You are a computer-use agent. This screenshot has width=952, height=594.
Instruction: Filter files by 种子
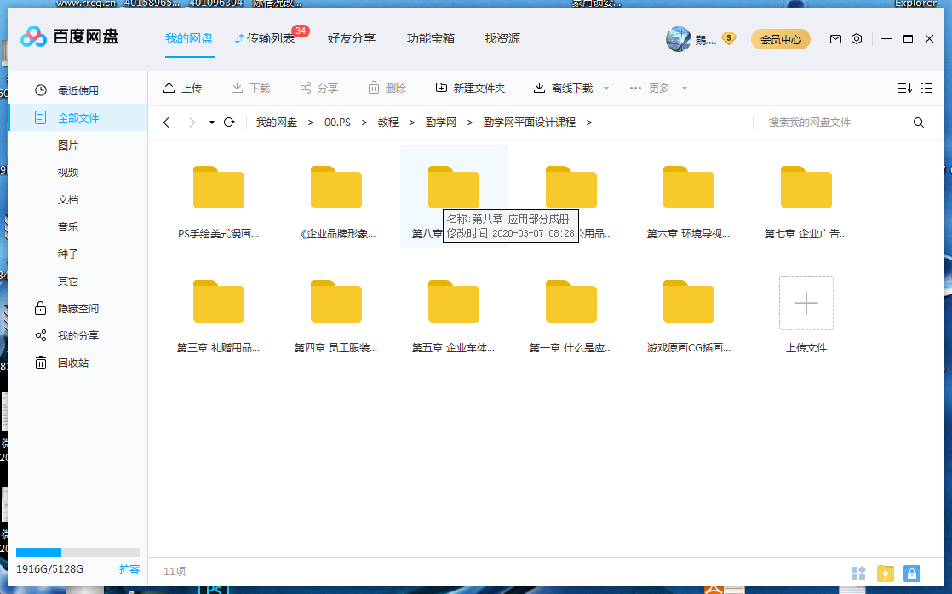68,254
